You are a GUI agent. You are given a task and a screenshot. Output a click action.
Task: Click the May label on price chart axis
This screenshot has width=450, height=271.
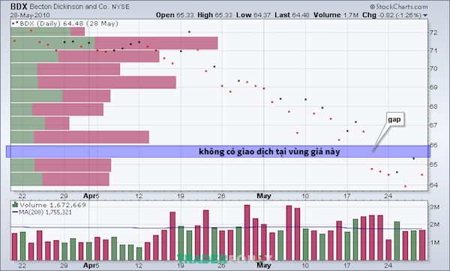click(x=263, y=196)
